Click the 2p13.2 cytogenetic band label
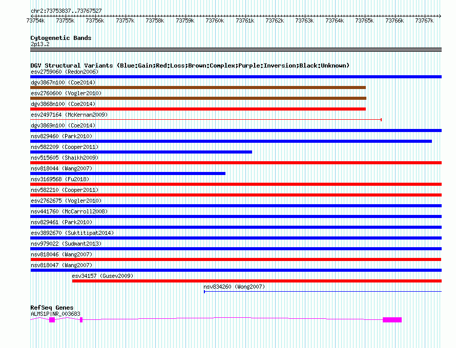Viewport: 456px width, 348px height. [x=40, y=44]
